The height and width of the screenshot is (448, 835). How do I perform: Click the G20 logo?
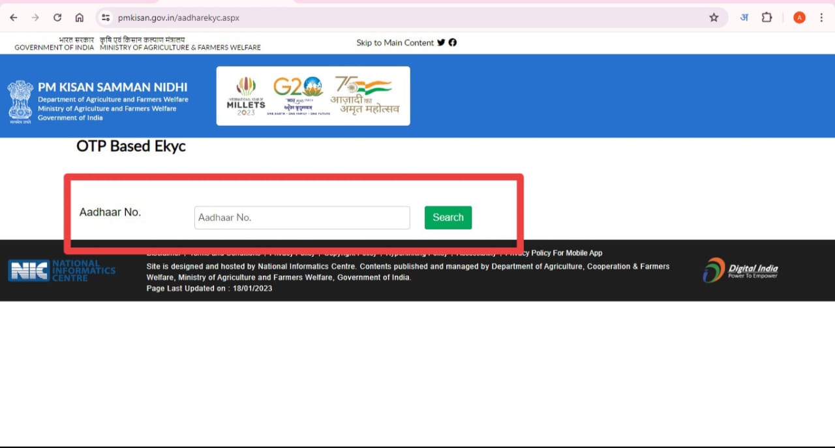pyautogui.click(x=298, y=95)
